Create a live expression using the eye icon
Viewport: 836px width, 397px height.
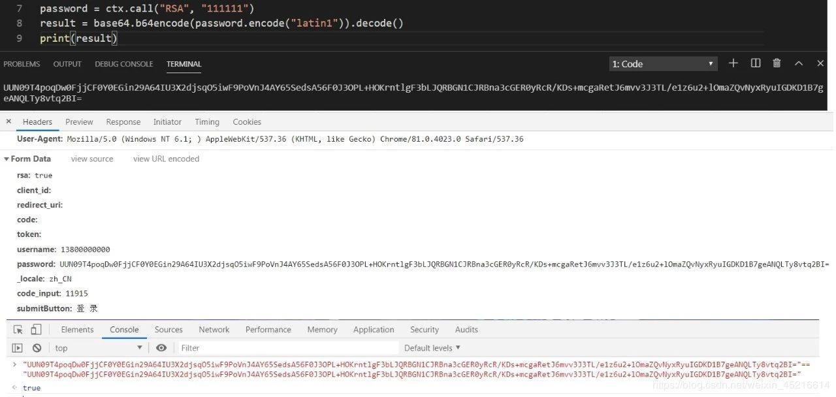(x=161, y=347)
